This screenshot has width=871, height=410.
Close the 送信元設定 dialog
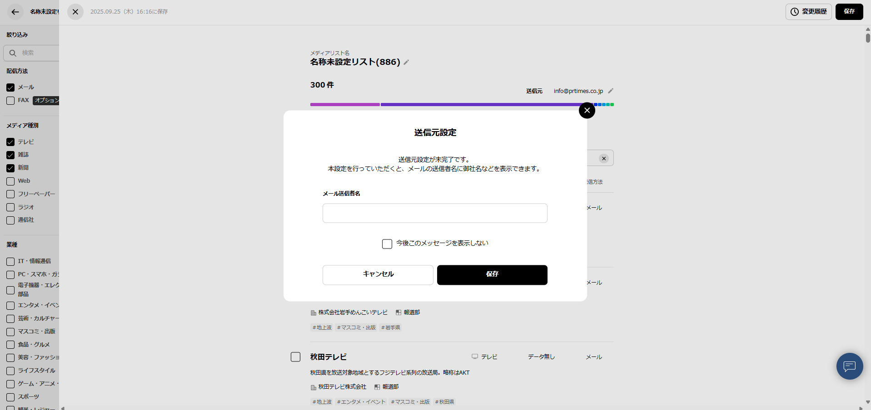pyautogui.click(x=587, y=110)
